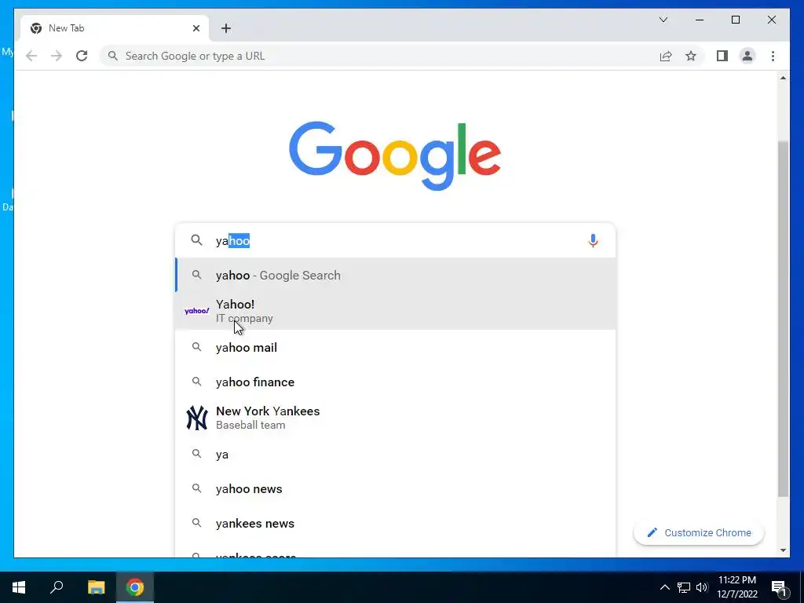Click into the Google search text box
The image size is (804, 603).
click(x=396, y=240)
